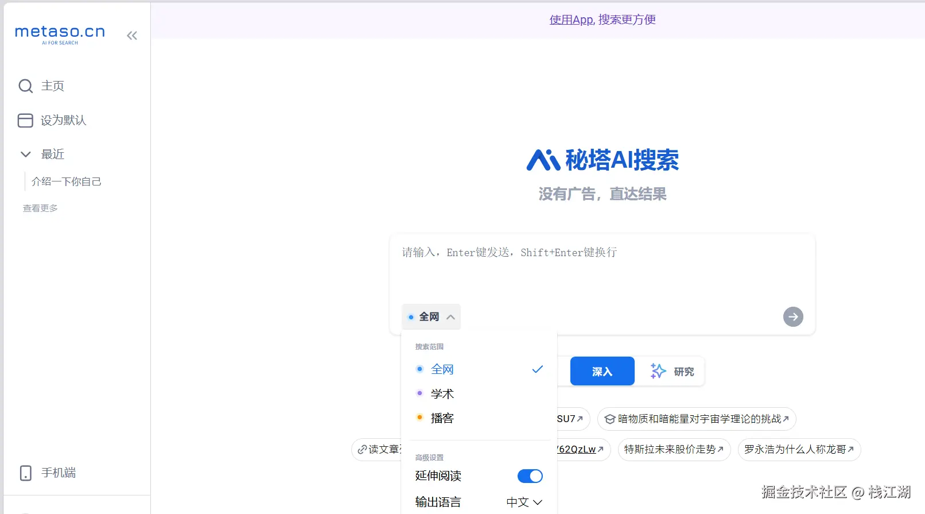Click the metaso.cn logo
Screen dimensions: 925x514
(60, 34)
